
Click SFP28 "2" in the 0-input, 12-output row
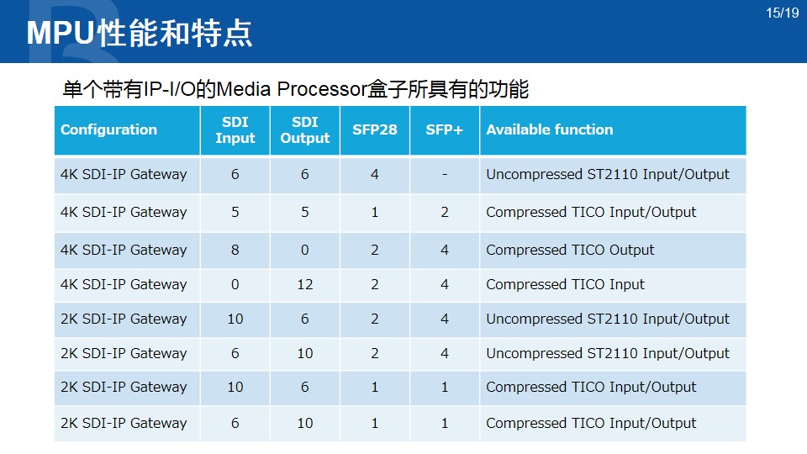(375, 285)
